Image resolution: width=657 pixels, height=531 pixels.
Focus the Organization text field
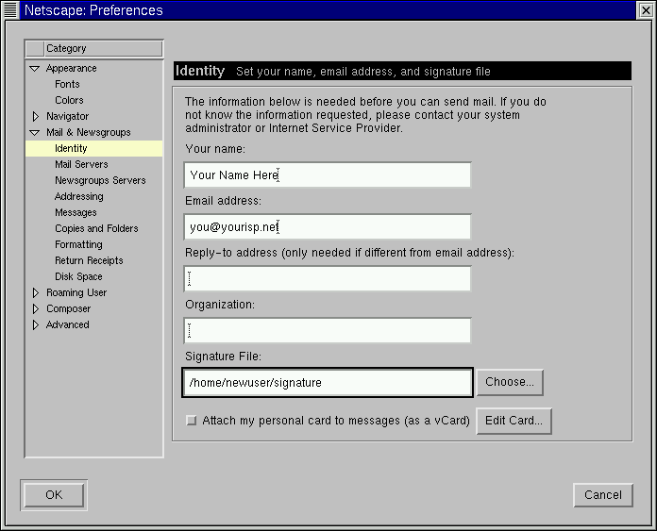(x=328, y=331)
